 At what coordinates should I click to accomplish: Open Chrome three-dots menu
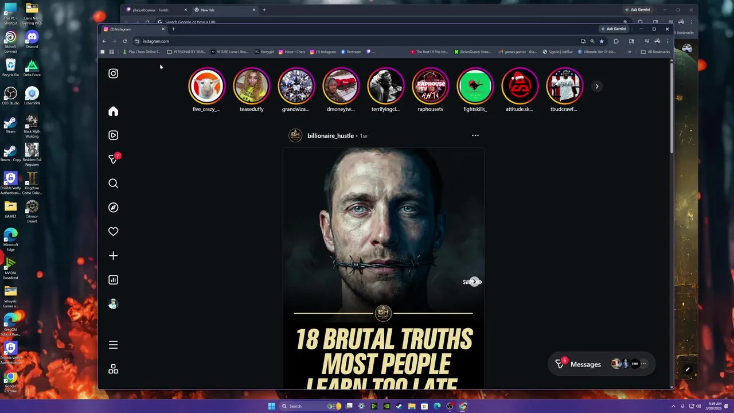pyautogui.click(x=667, y=41)
